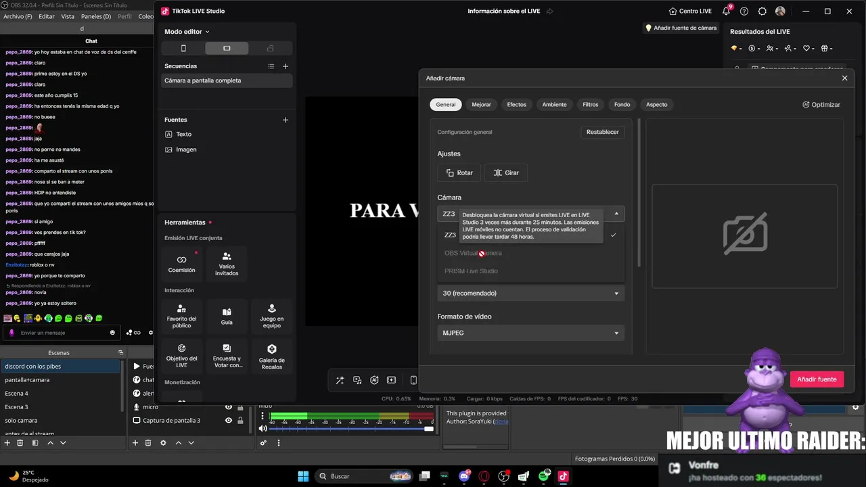
Task: Open Encuesta y Votar tool
Action: coord(227,356)
